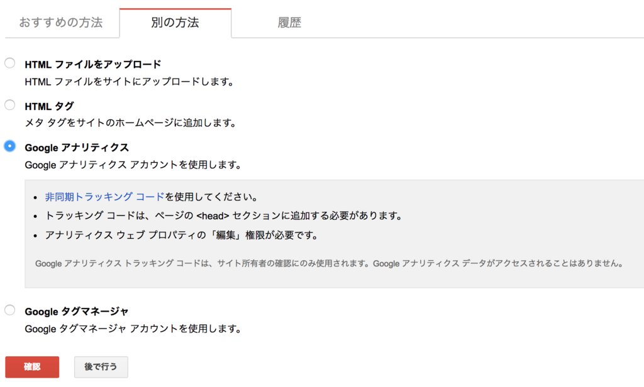Screen dimensions: 644x387
Task: Open the 非同期トラッキング コード link
Action: pyautogui.click(x=105, y=197)
